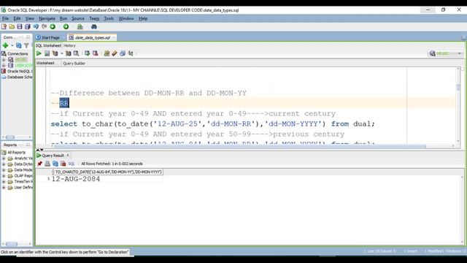467x263 pixels.
Task: Click the green Back navigation arrow
Action: 53,27
